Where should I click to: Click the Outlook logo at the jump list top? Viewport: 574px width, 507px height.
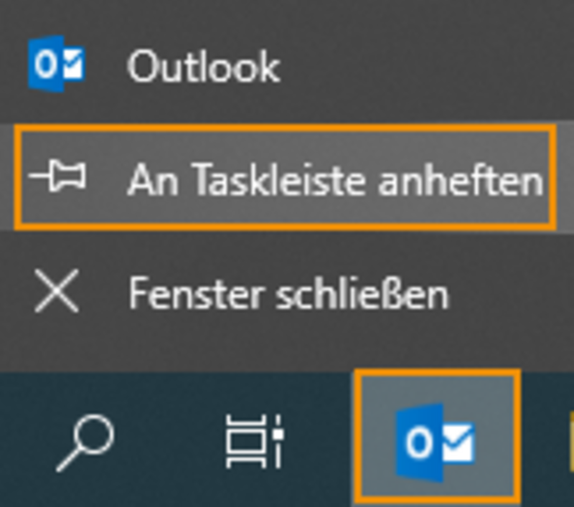[57, 64]
